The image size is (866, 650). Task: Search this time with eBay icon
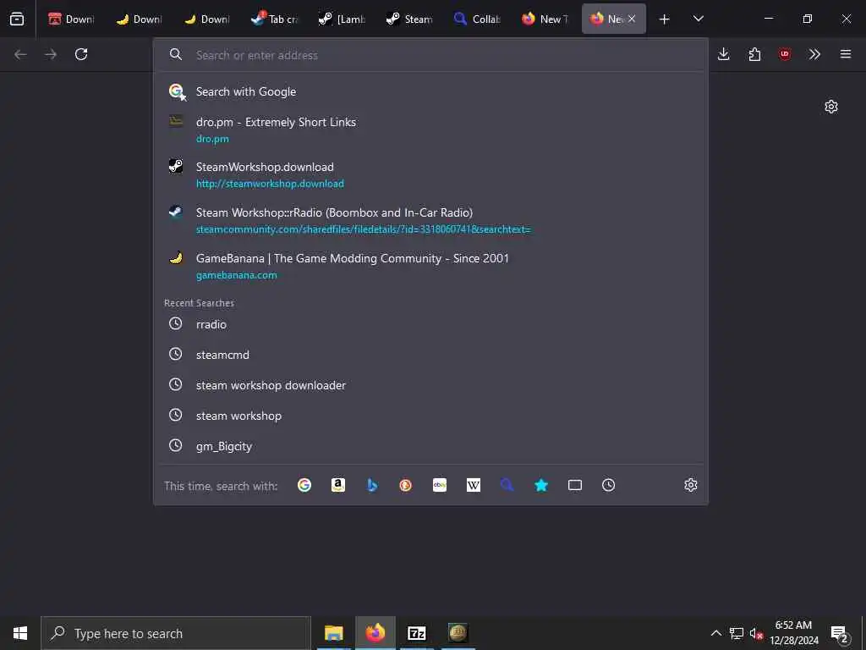click(440, 485)
